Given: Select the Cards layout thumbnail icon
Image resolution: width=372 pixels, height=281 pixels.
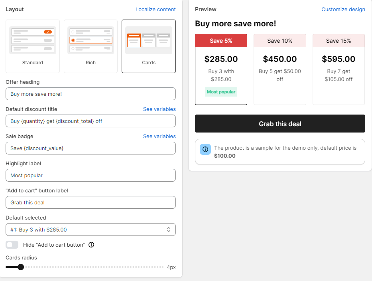Looking at the screenshot, I should [149, 40].
